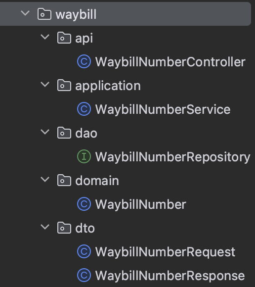Collapse the dao folder chevron
This screenshot has height=287, width=255.
pos(45,132)
